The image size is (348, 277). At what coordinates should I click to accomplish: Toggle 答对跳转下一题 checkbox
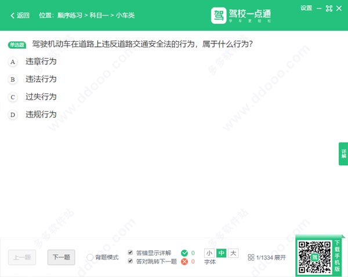click(130, 261)
